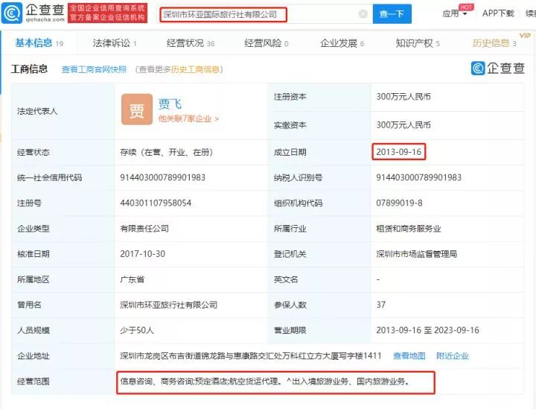Select region value 广东省
This screenshot has height=409, width=536.
[x=132, y=279]
